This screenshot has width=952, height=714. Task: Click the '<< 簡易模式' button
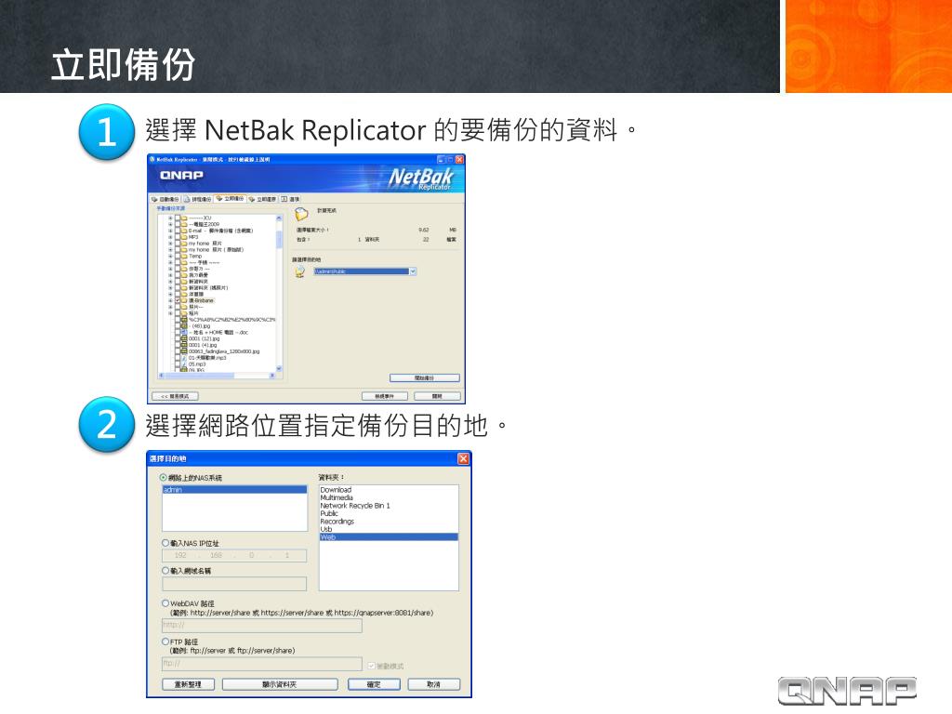pyautogui.click(x=175, y=396)
